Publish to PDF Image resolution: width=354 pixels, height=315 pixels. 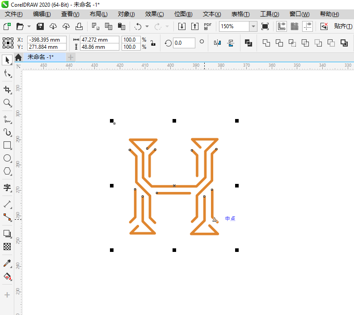coord(208,26)
